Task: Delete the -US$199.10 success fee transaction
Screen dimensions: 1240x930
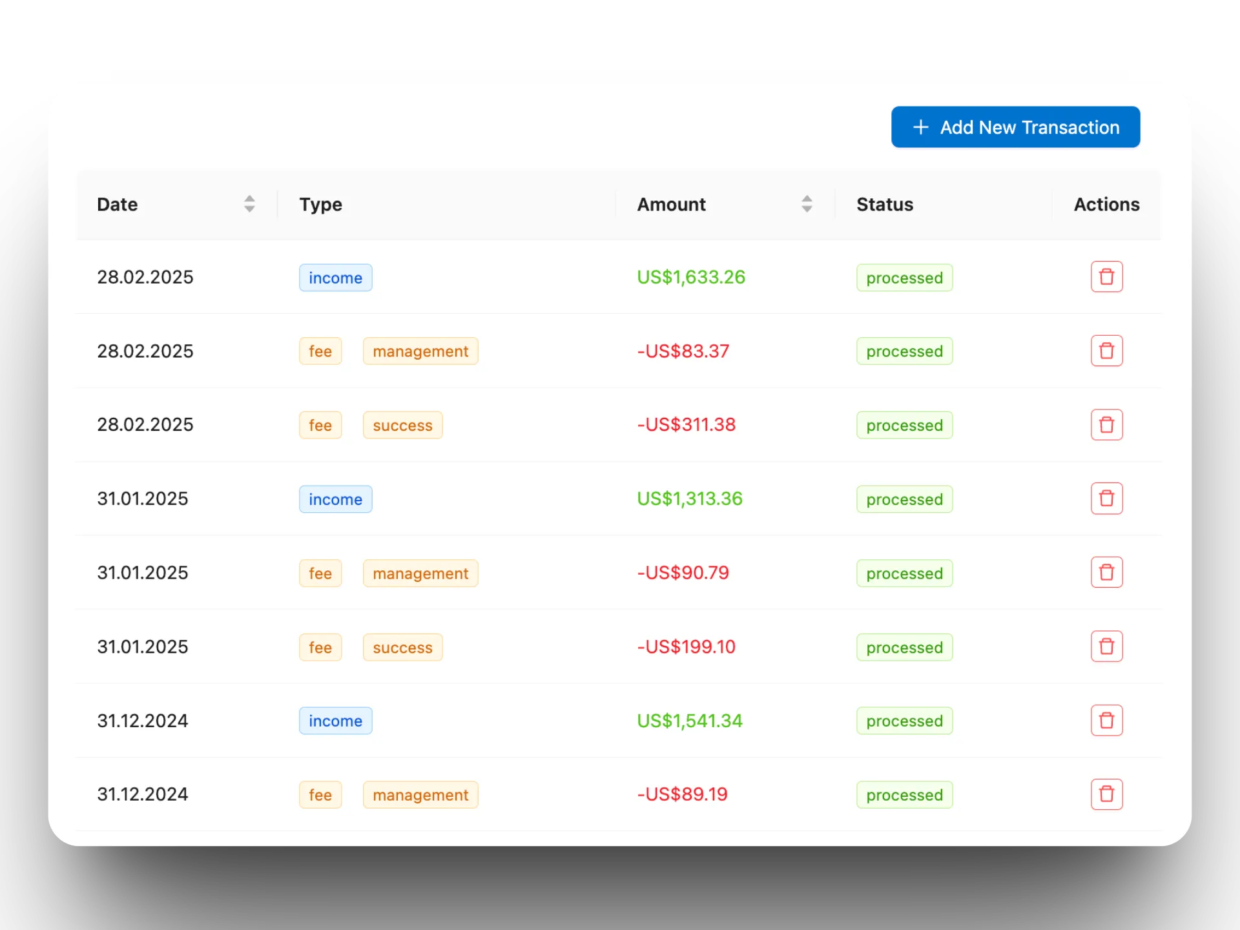Action: click(x=1106, y=646)
